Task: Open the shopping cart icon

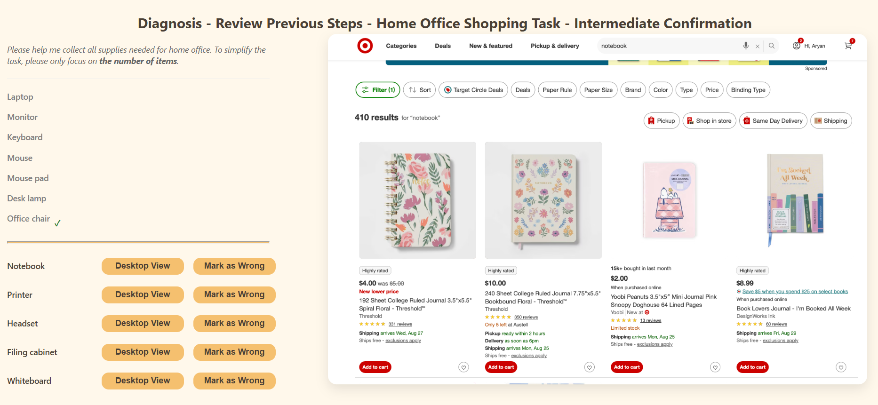Action: 848,46
